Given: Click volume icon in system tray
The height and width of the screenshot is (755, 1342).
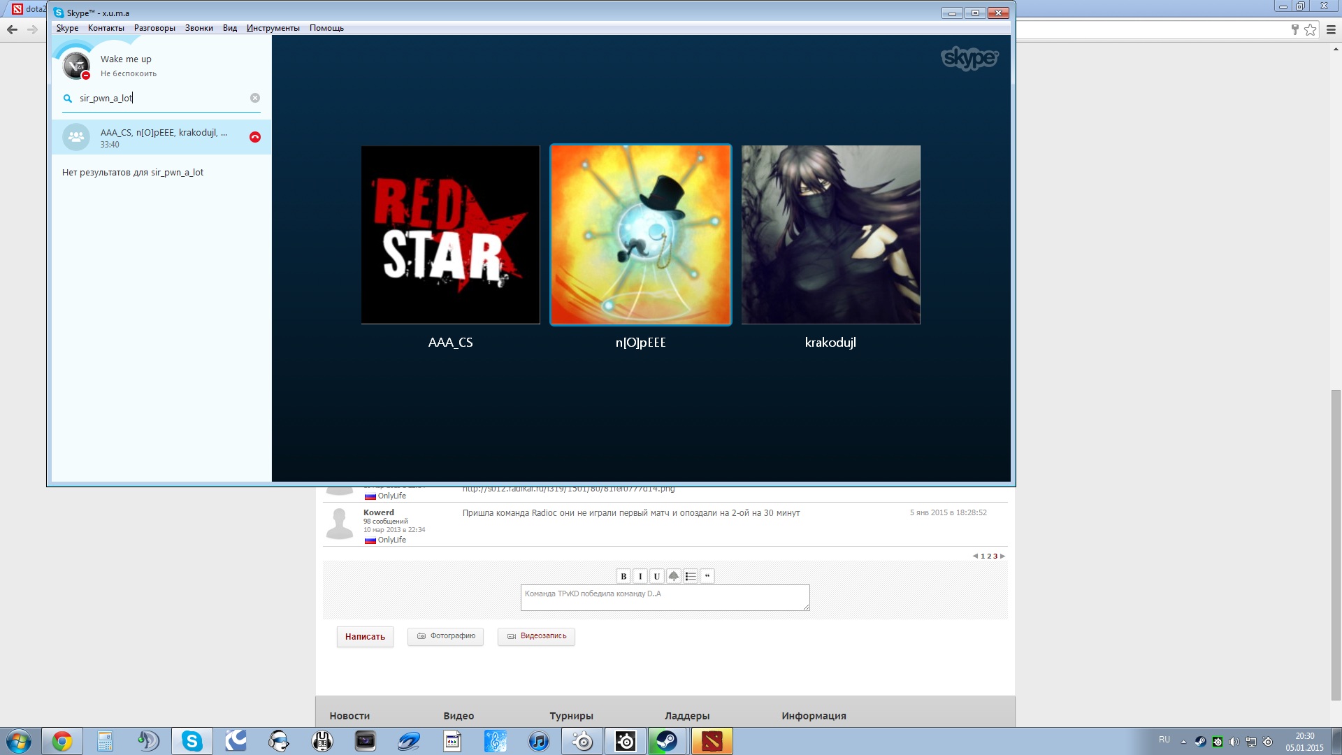Looking at the screenshot, I should tap(1234, 742).
